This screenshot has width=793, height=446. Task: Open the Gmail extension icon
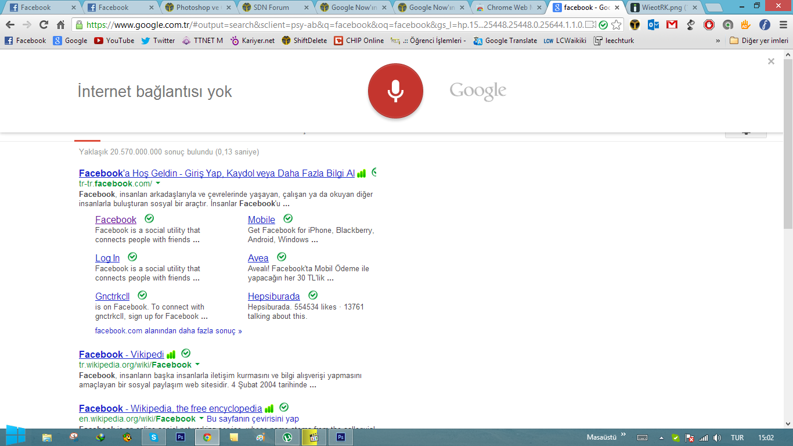pyautogui.click(x=672, y=25)
